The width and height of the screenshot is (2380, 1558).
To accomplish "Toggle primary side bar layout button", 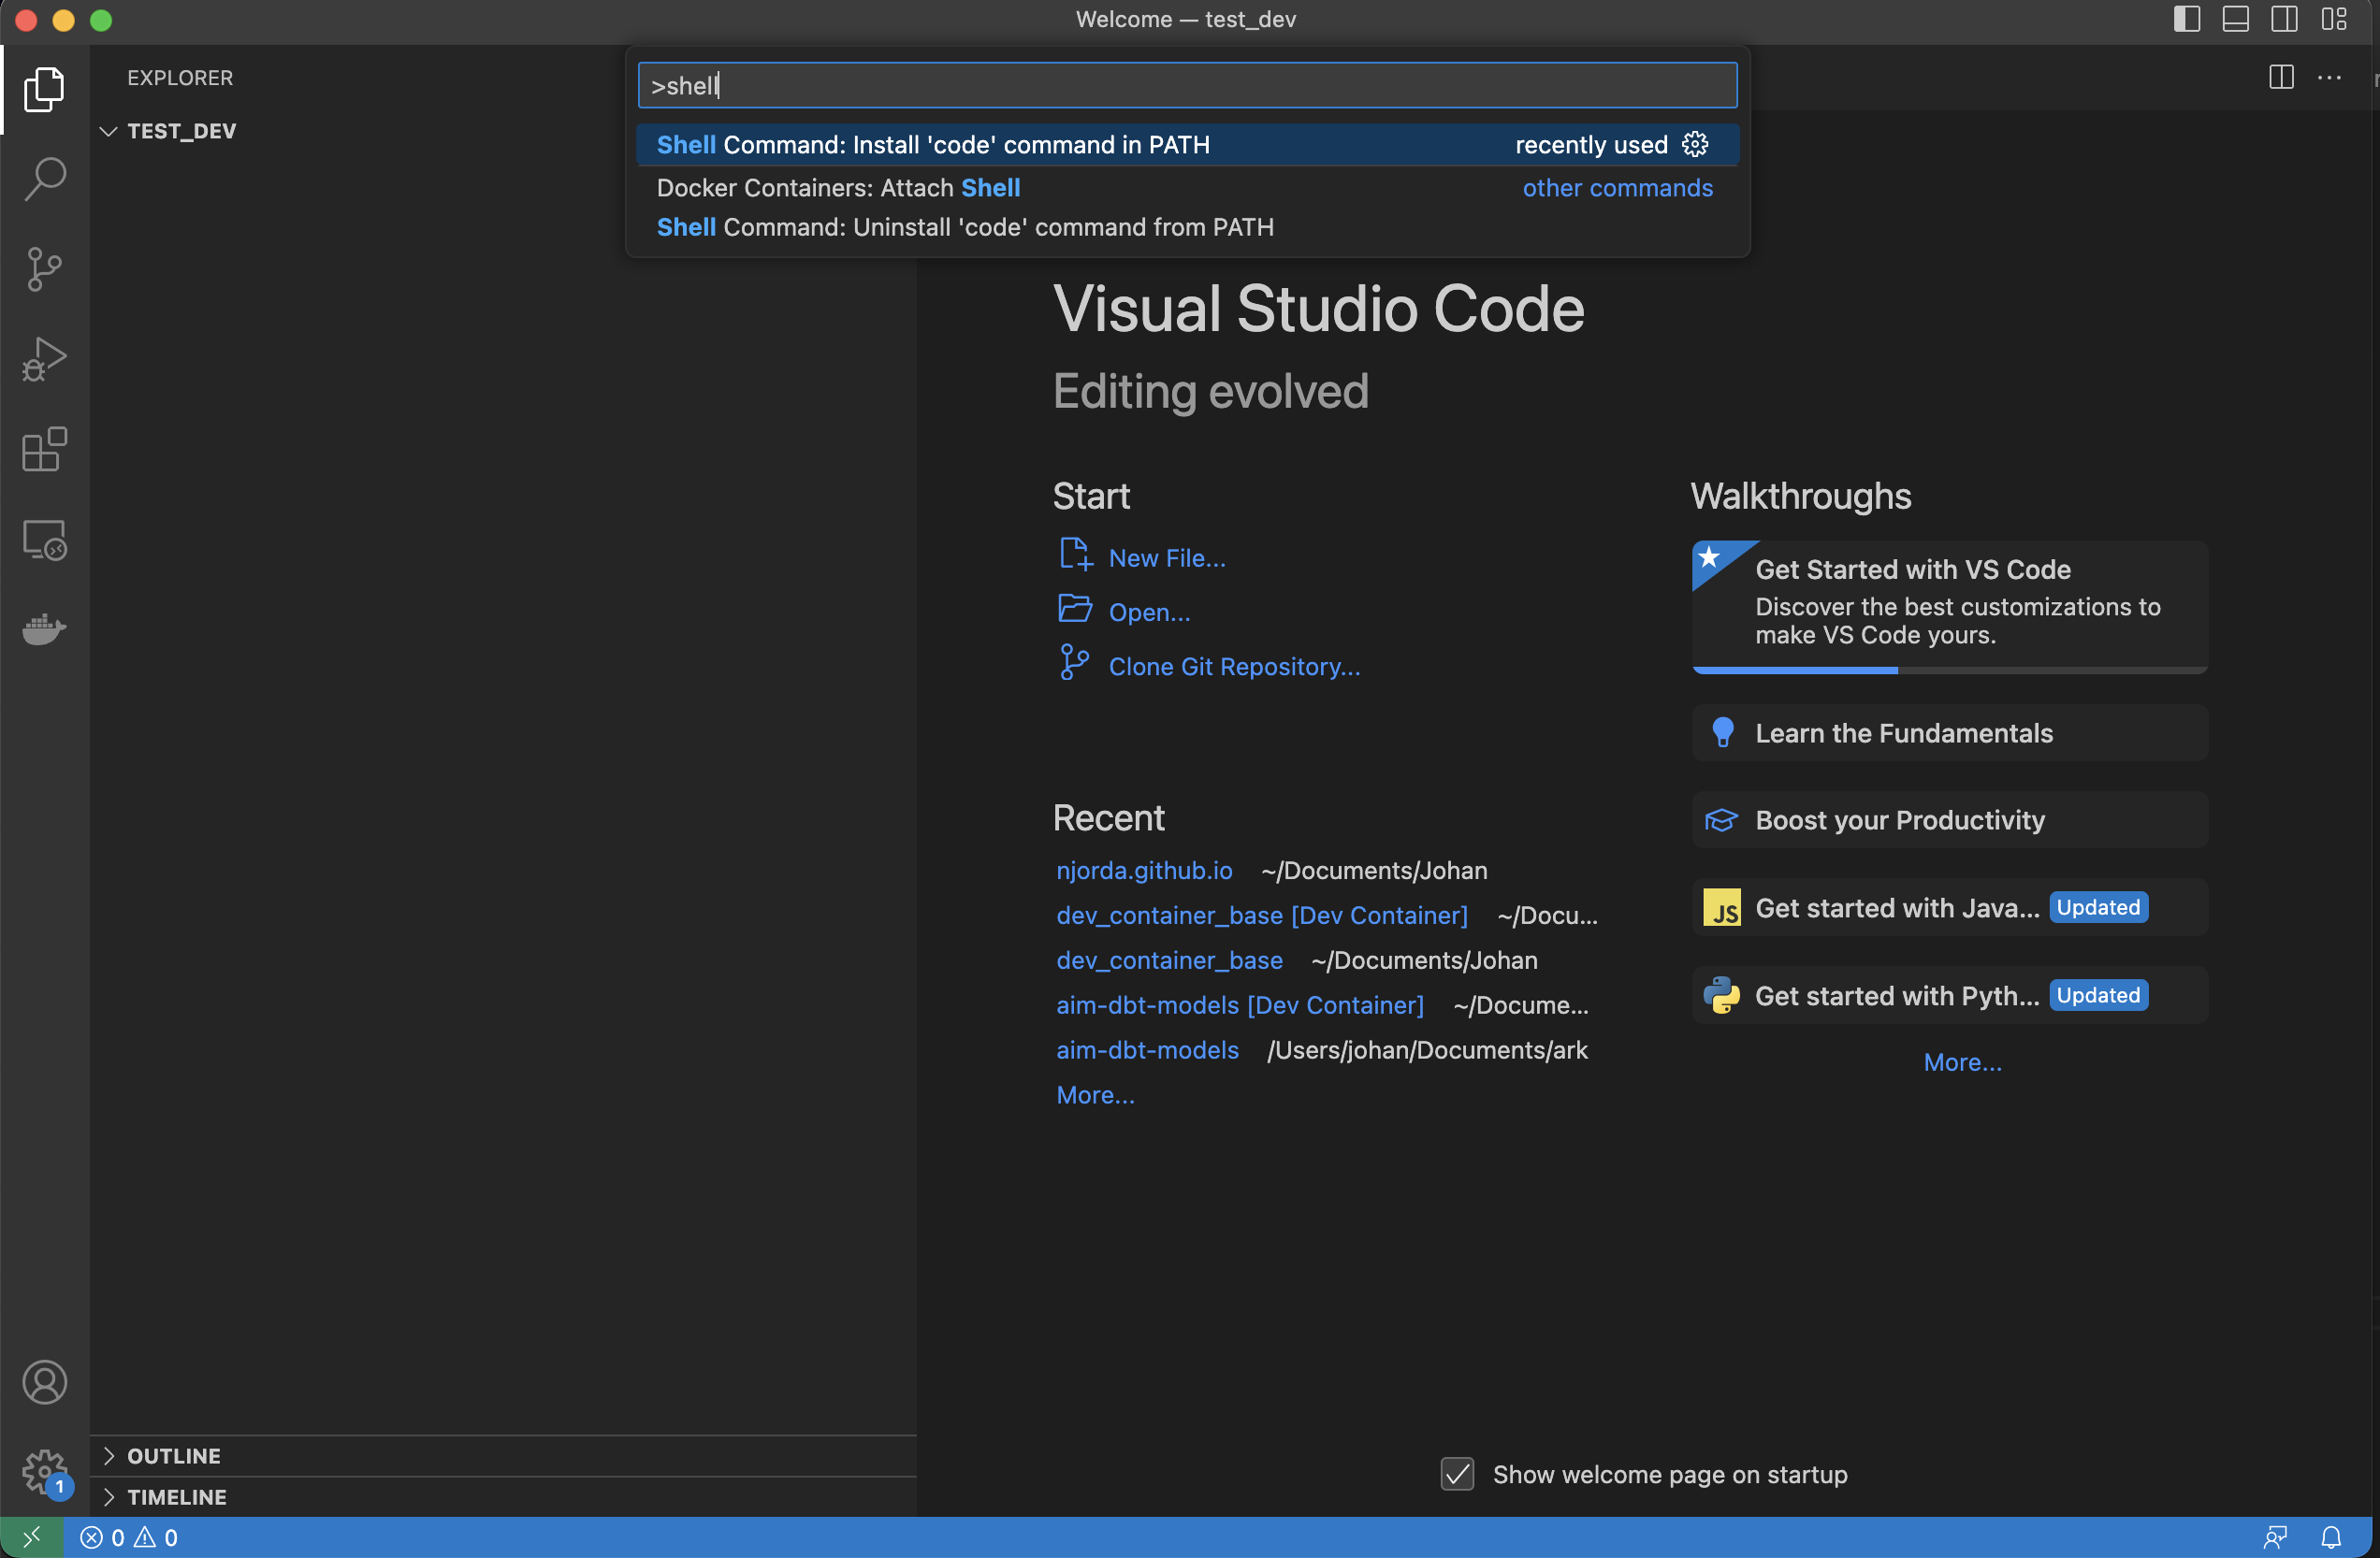I will tap(2187, 19).
